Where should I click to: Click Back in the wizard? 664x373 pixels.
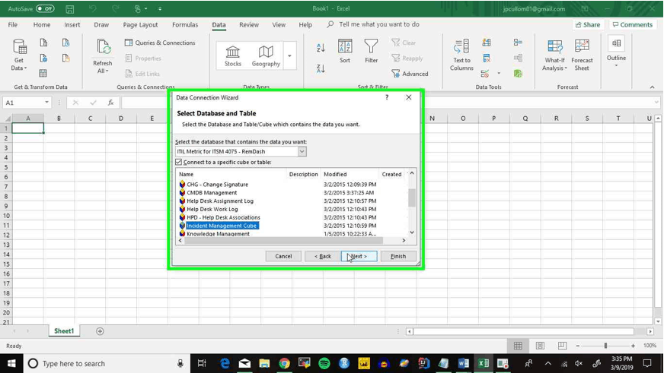pyautogui.click(x=323, y=256)
